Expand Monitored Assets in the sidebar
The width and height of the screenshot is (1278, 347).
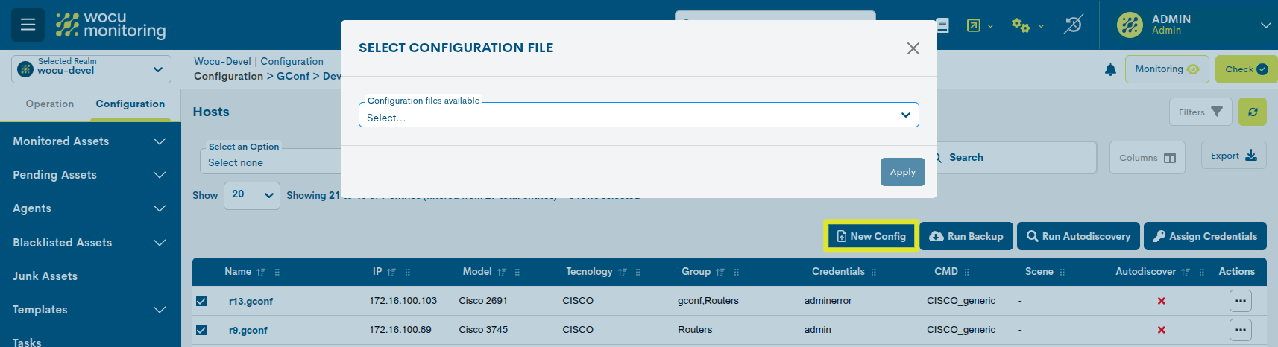[x=89, y=141]
